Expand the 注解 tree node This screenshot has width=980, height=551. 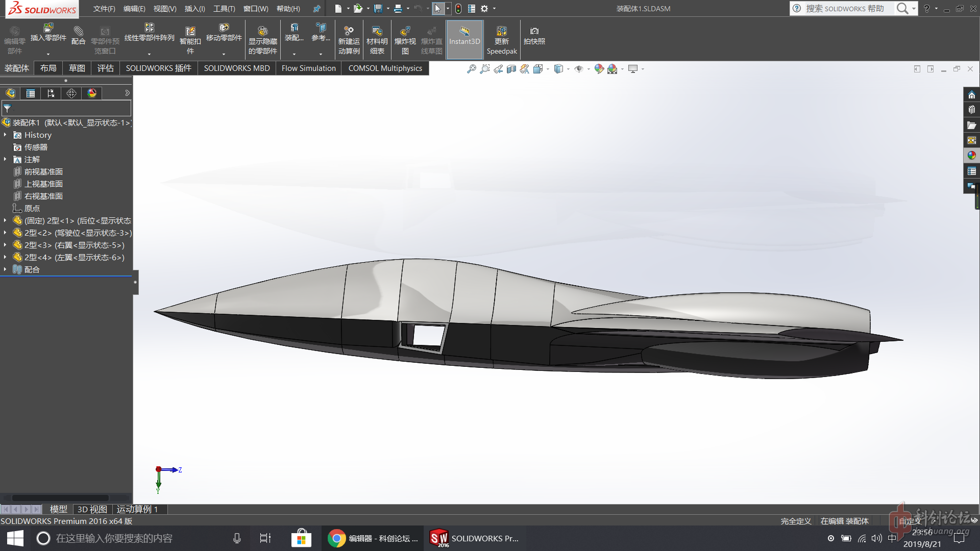tap(5, 159)
